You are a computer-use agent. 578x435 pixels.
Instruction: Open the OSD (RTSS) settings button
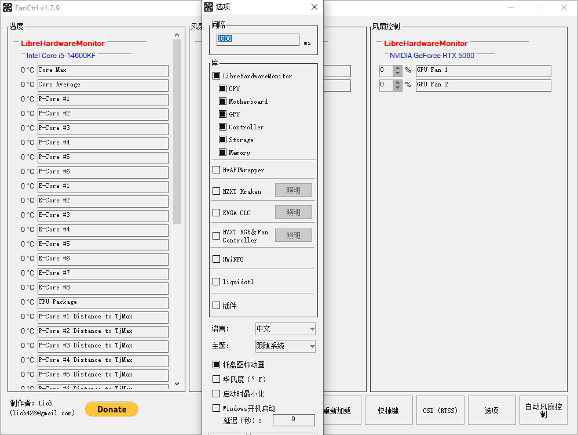[440, 411]
